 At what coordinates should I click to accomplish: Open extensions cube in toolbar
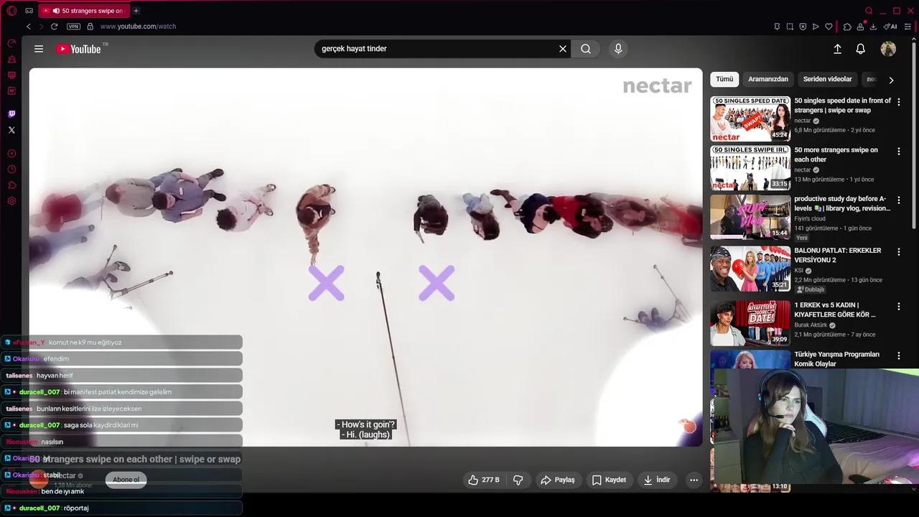[x=847, y=27]
